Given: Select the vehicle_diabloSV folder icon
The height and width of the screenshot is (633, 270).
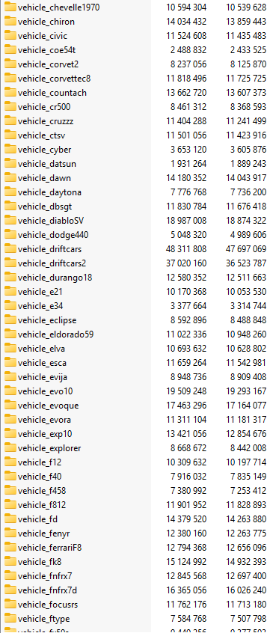Looking at the screenshot, I should [10, 221].
